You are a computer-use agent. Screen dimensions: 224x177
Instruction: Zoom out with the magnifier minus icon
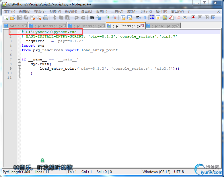point(114,17)
